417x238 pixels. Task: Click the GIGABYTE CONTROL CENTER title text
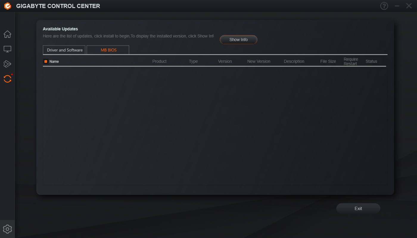58,6
